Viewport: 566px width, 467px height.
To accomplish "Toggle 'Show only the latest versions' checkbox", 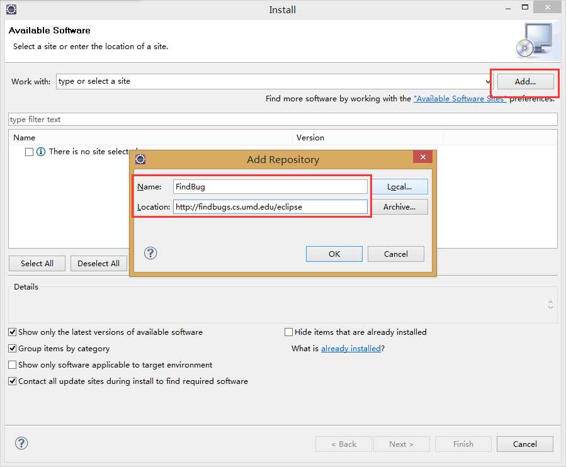I will [12, 332].
